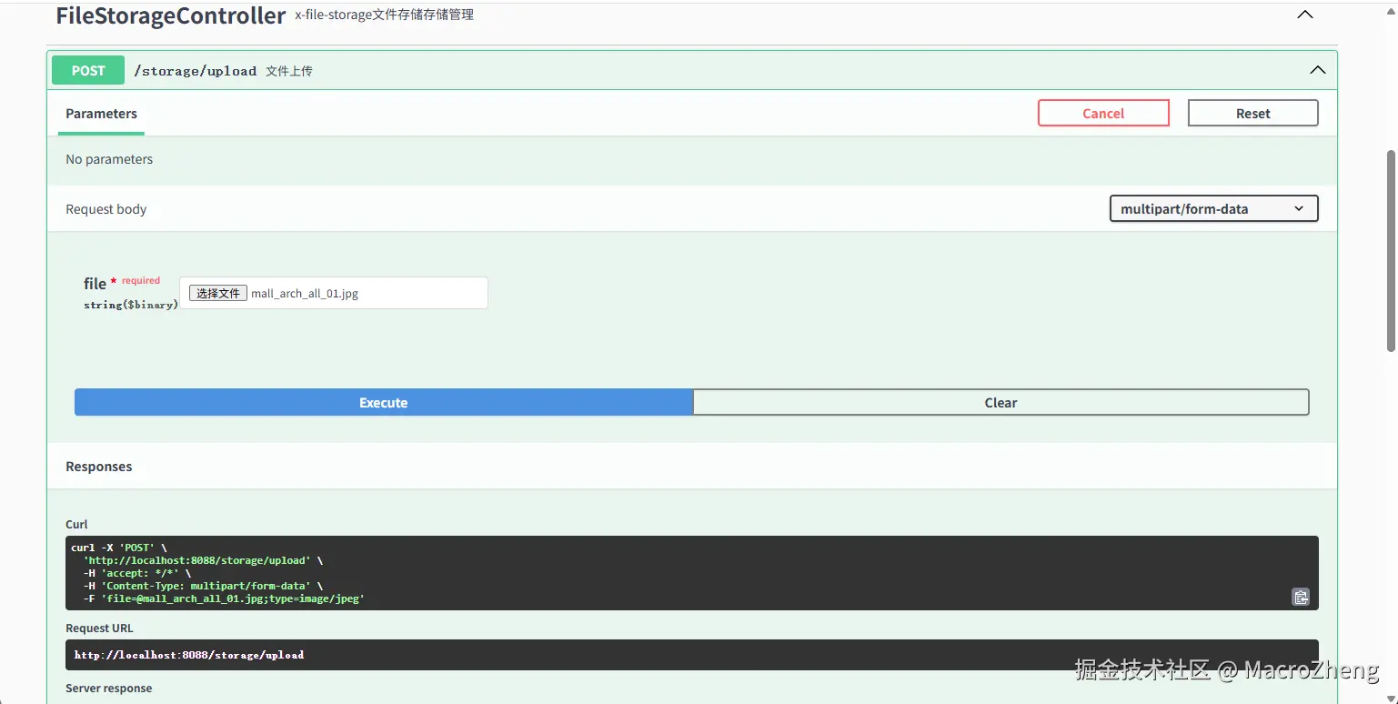This screenshot has height=704, width=1398.
Task: Copy the curl command to clipboard
Action: point(1301,597)
